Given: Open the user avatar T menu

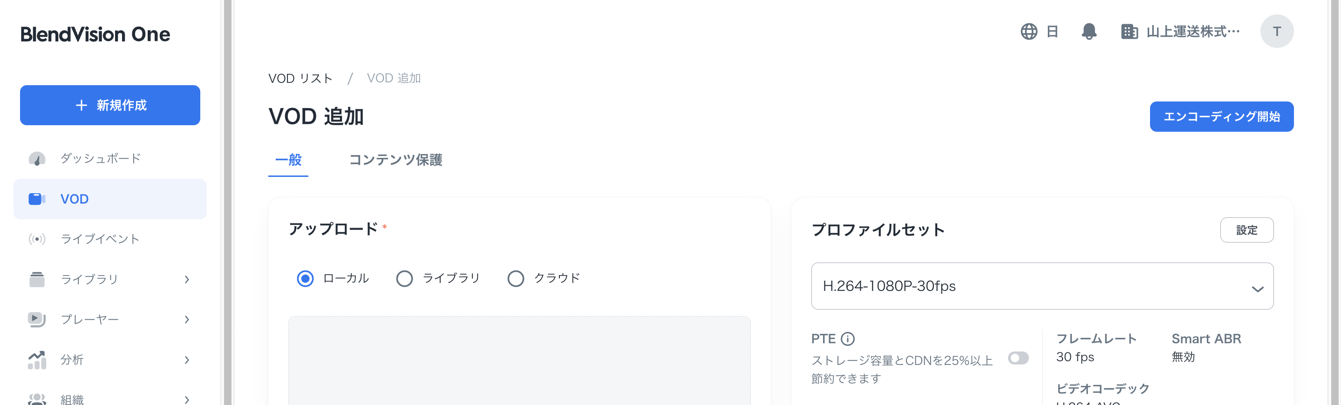Looking at the screenshot, I should click(1276, 31).
